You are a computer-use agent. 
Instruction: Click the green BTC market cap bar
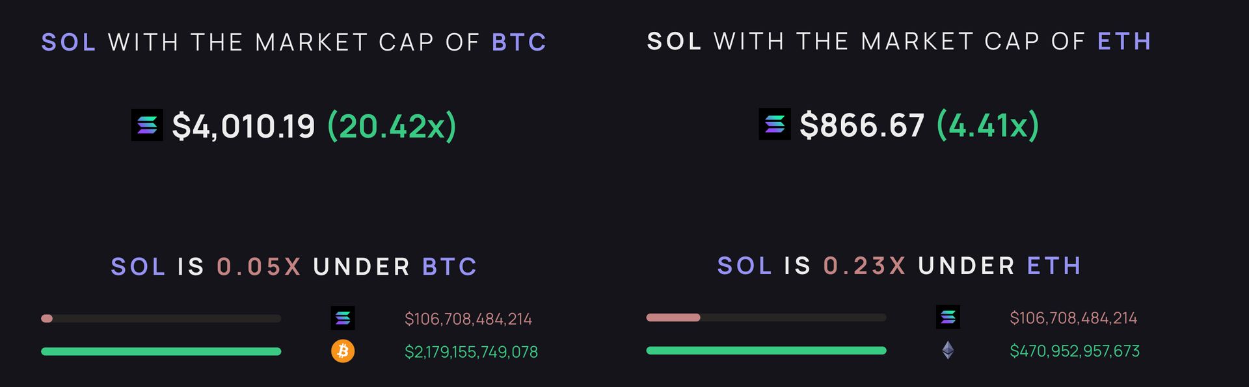[x=161, y=351]
